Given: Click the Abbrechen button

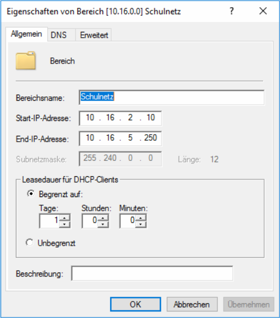Looking at the screenshot, I should (x=192, y=304).
